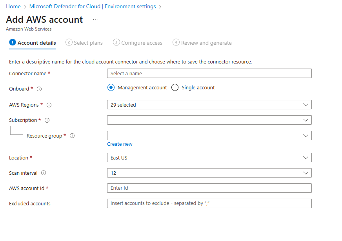Expand the Location dropdown showing East US
This screenshot has width=342, height=241.
pos(209,158)
